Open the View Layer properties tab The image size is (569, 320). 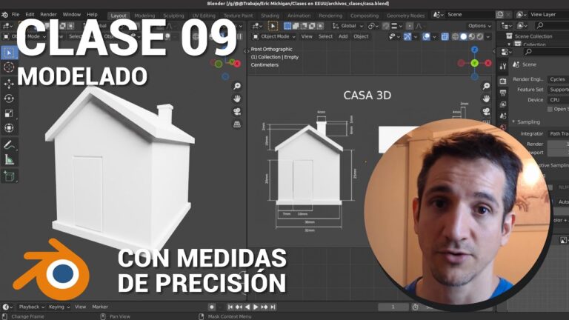(503, 104)
